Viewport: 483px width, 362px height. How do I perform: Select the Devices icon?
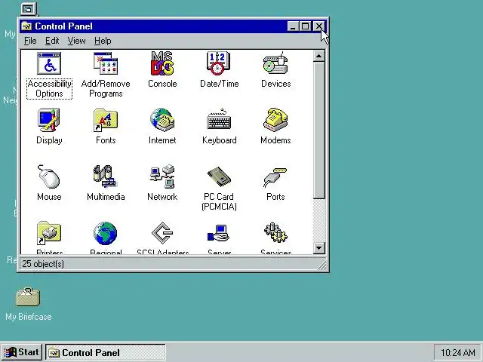[275, 63]
